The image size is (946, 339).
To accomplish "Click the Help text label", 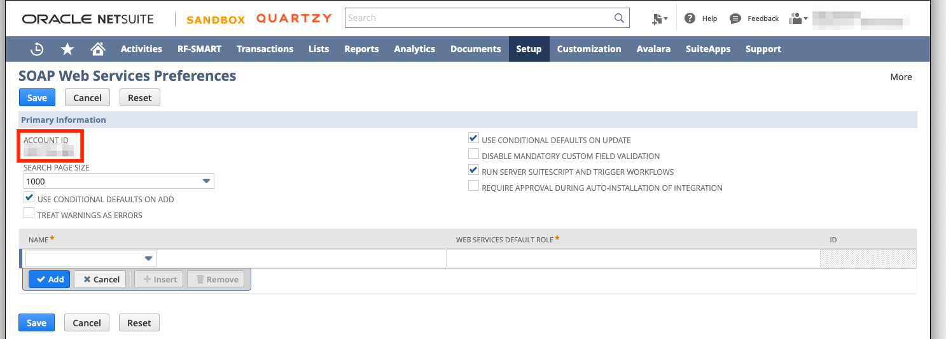I will click(709, 18).
